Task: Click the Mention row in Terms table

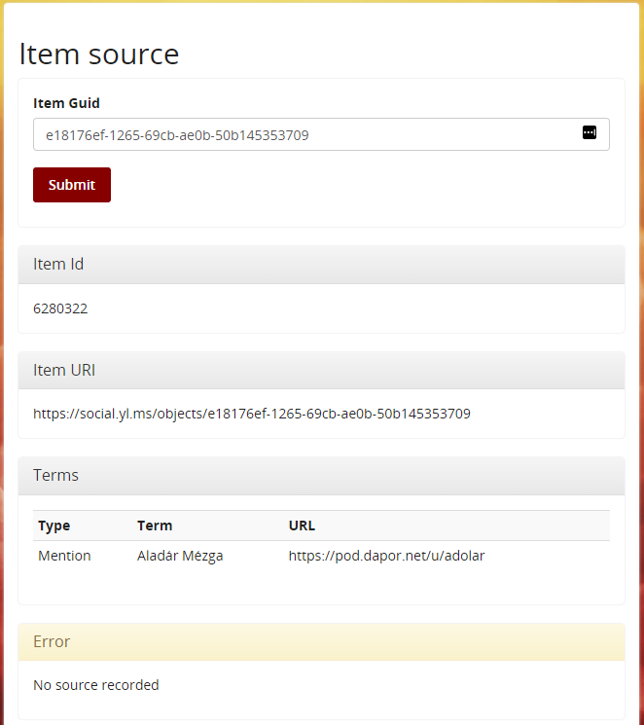Action: click(321, 556)
